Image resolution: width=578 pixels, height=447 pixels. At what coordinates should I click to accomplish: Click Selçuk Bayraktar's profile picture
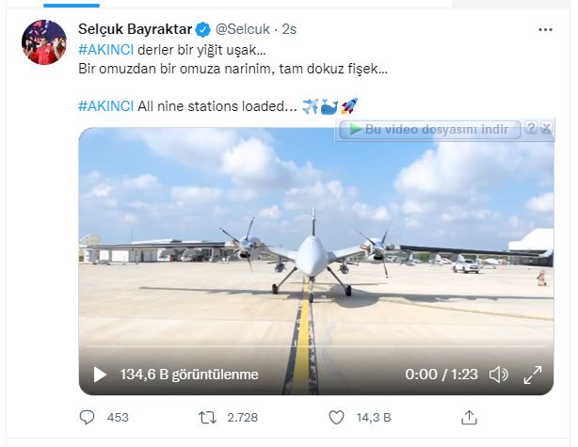tap(43, 42)
